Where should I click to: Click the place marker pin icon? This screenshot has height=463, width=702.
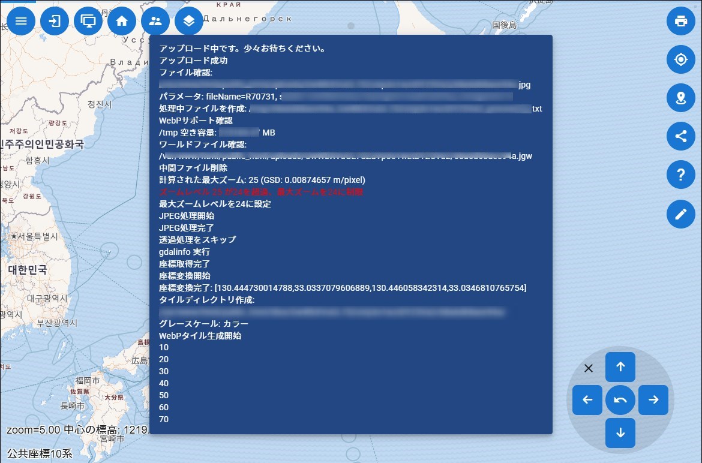[681, 98]
